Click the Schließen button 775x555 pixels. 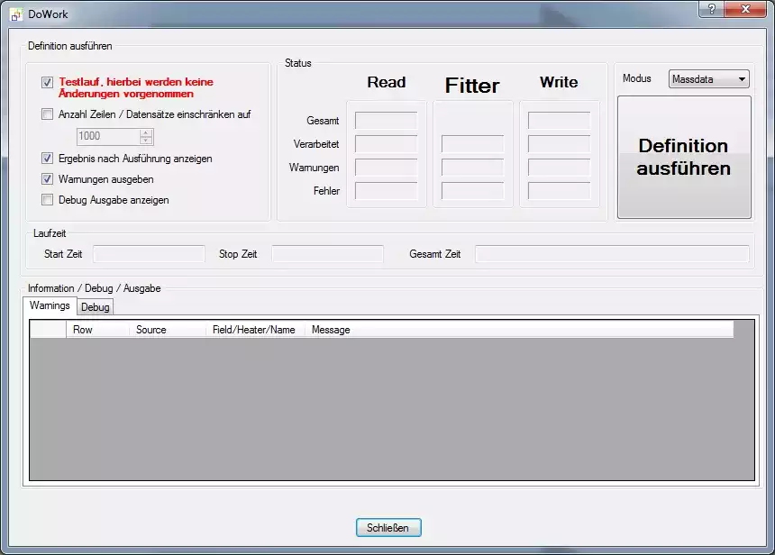coord(388,528)
